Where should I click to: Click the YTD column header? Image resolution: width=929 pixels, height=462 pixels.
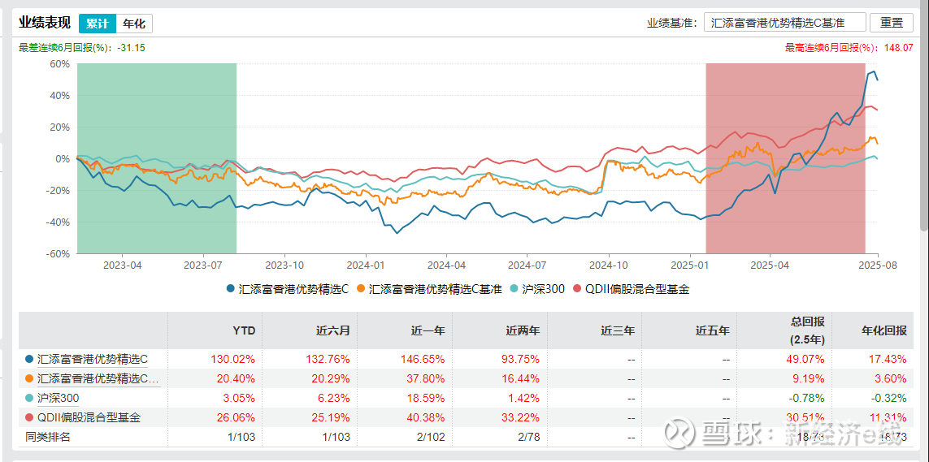pyautogui.click(x=243, y=330)
